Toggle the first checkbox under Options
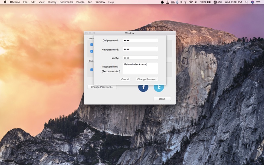 92,45
